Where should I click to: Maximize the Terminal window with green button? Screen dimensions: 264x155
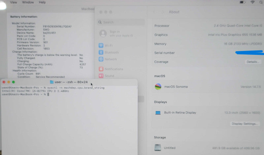pos(14,82)
